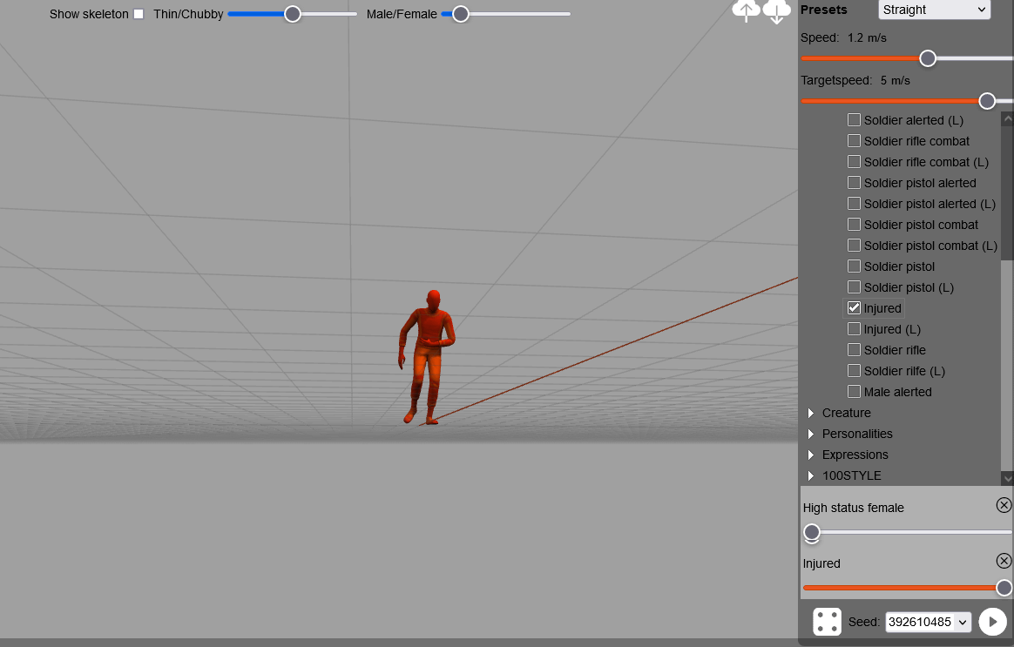Open the Presets Straight dropdown

(x=934, y=10)
